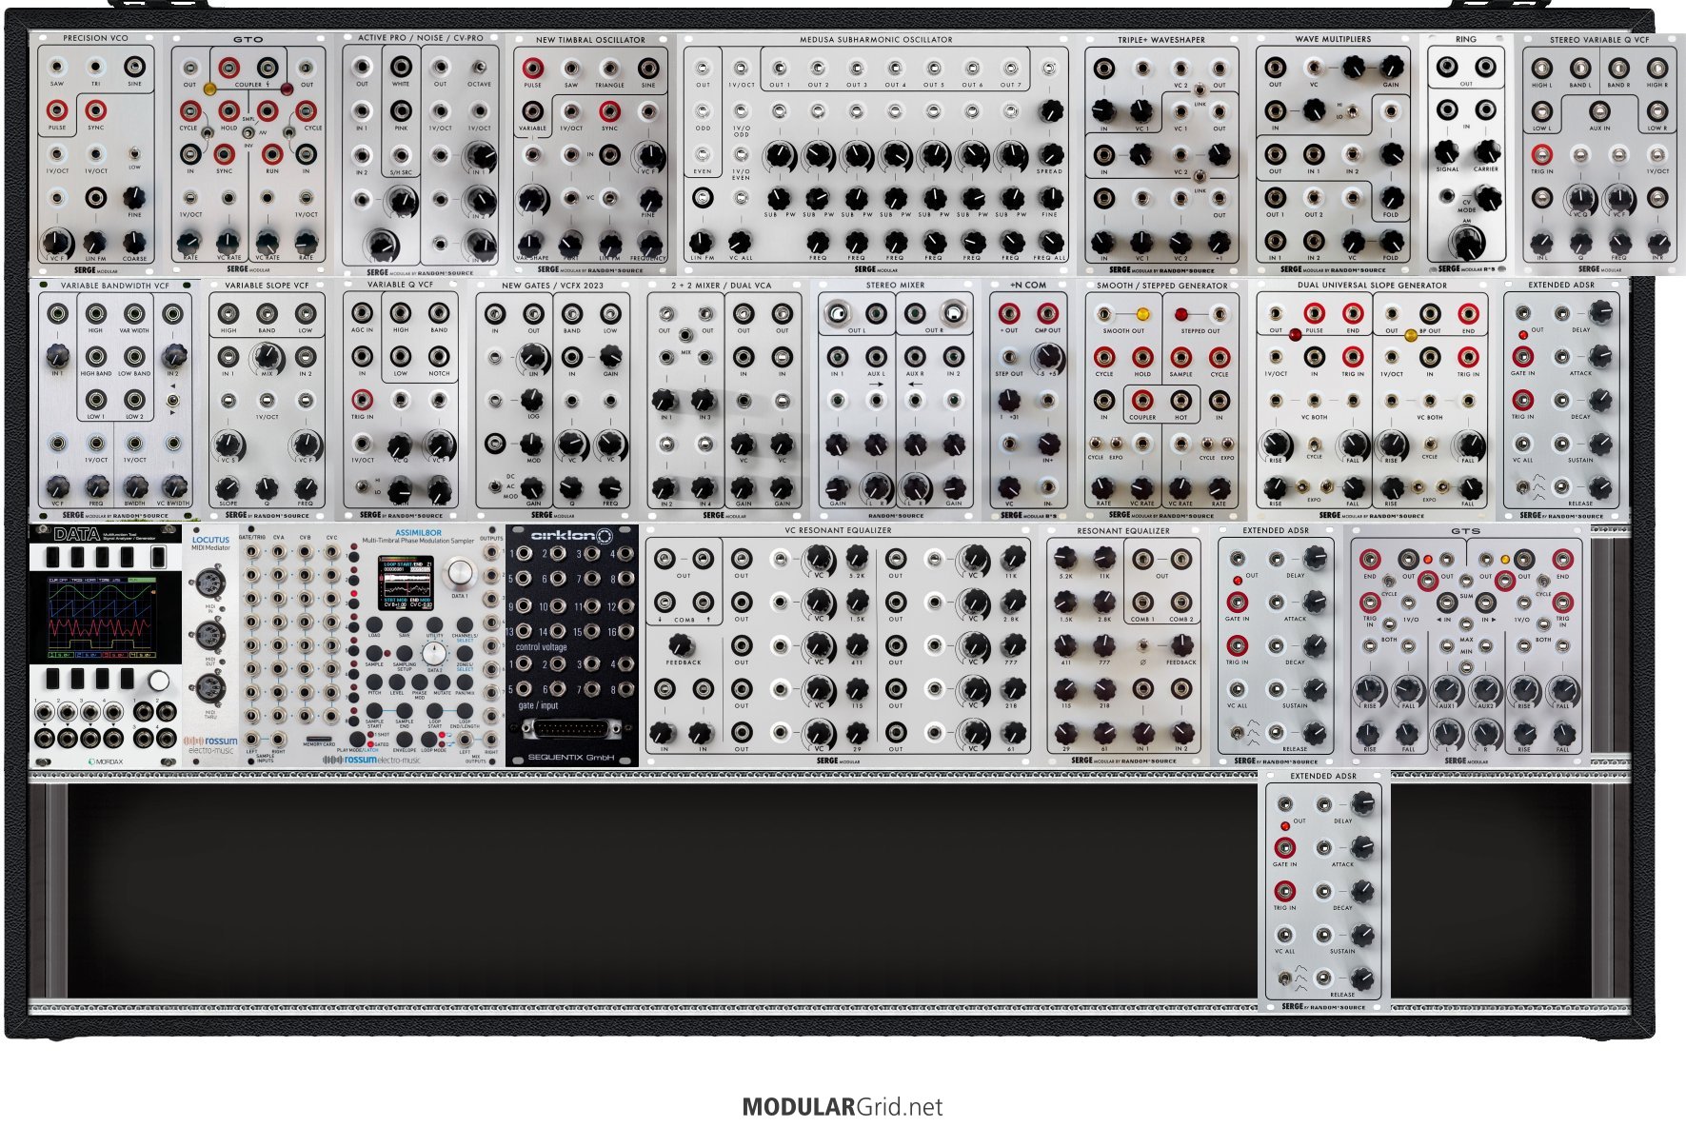Click the Assimil8or sample display screen
The width and height of the screenshot is (1686, 1127).
coord(407,581)
